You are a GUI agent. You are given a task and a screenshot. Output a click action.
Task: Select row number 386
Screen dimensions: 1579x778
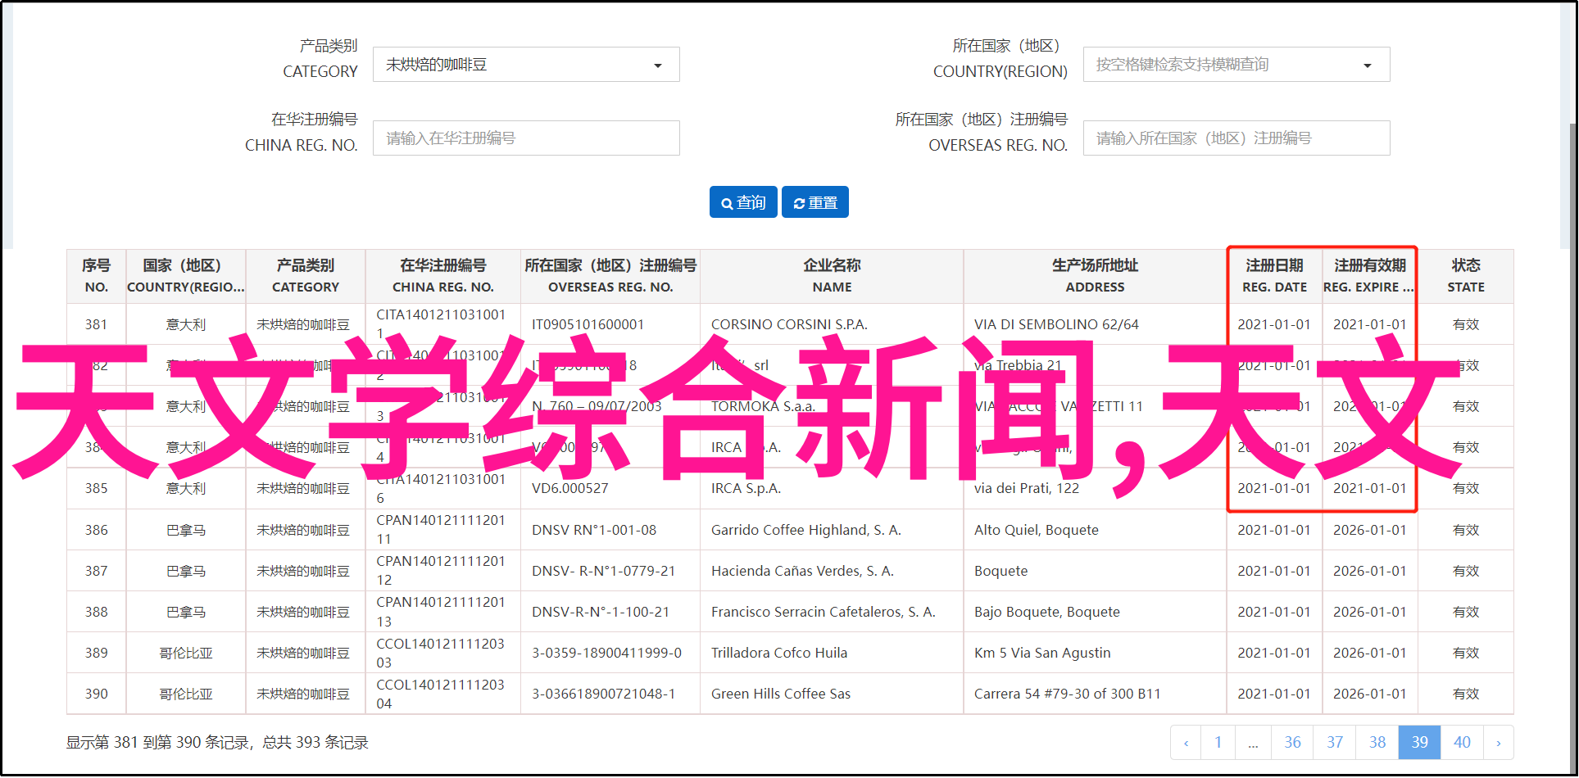[96, 530]
